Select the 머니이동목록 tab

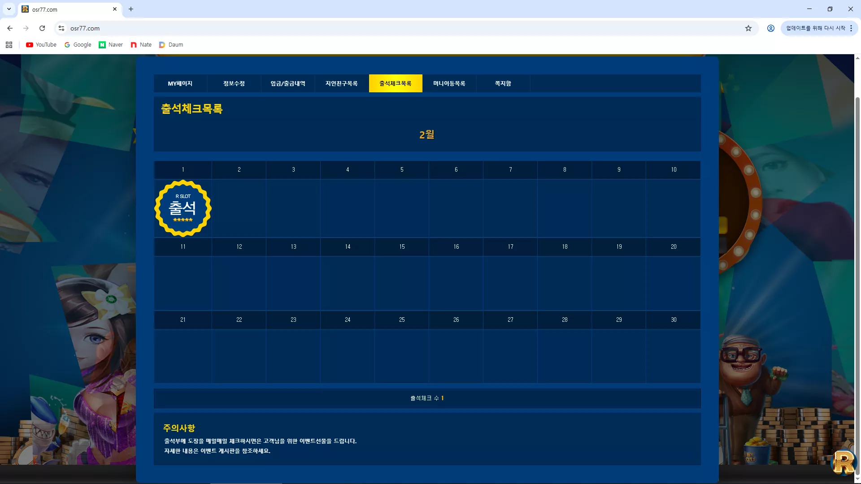click(x=449, y=83)
